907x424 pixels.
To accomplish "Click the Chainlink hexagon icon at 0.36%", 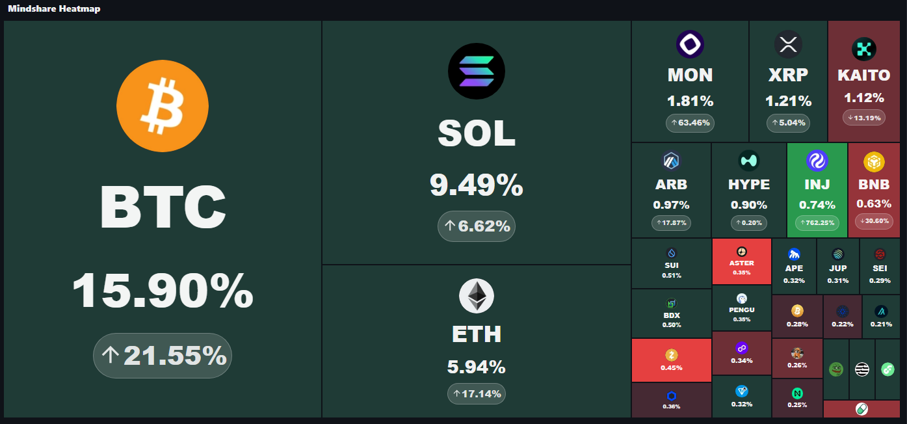I will (672, 395).
